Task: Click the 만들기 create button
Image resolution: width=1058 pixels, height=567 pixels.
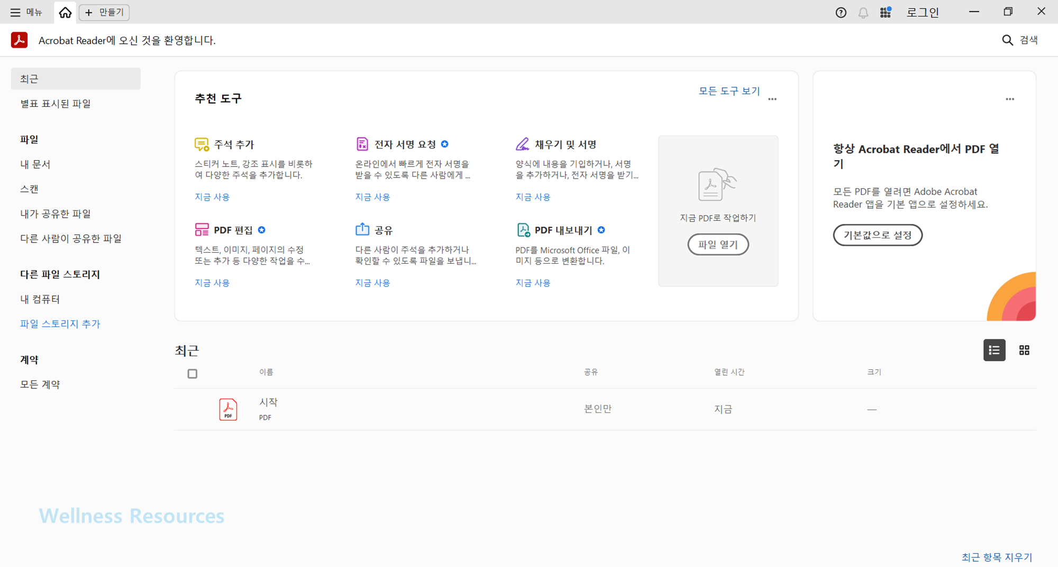Action: click(104, 12)
